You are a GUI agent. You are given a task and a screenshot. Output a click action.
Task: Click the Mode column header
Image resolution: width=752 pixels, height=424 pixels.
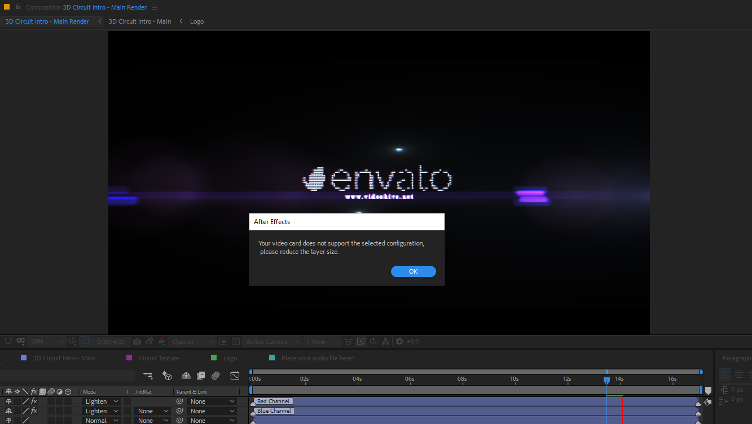click(90, 391)
